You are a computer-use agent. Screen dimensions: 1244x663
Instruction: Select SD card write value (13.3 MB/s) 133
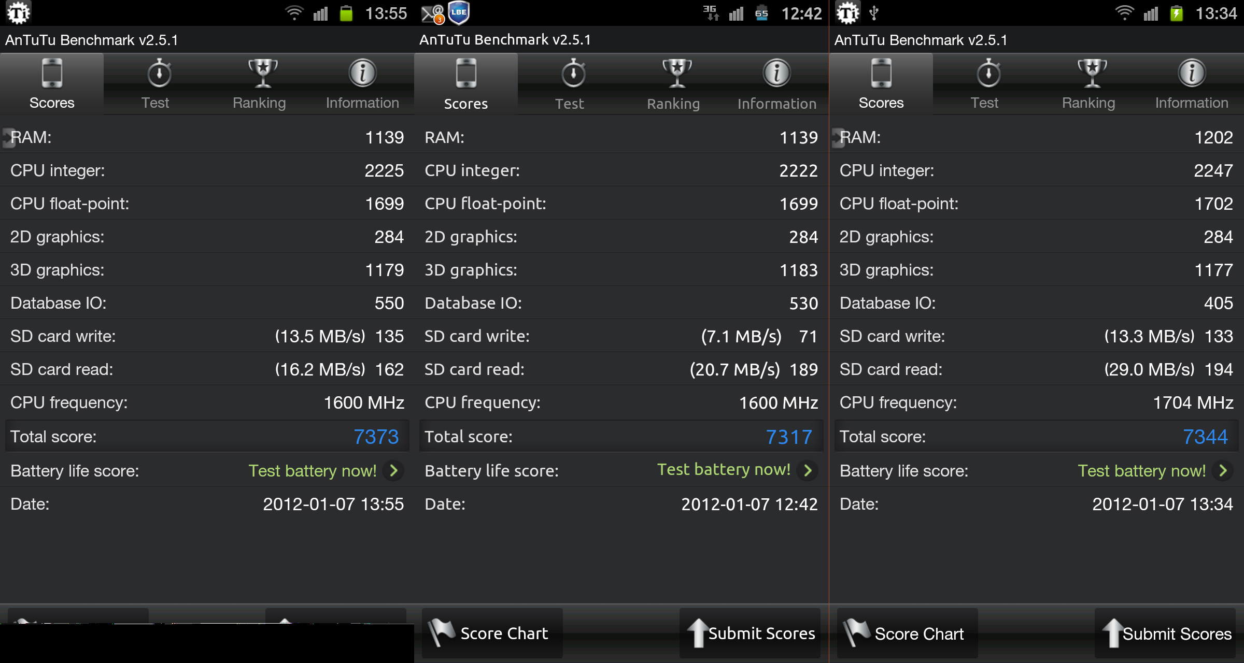1168,336
